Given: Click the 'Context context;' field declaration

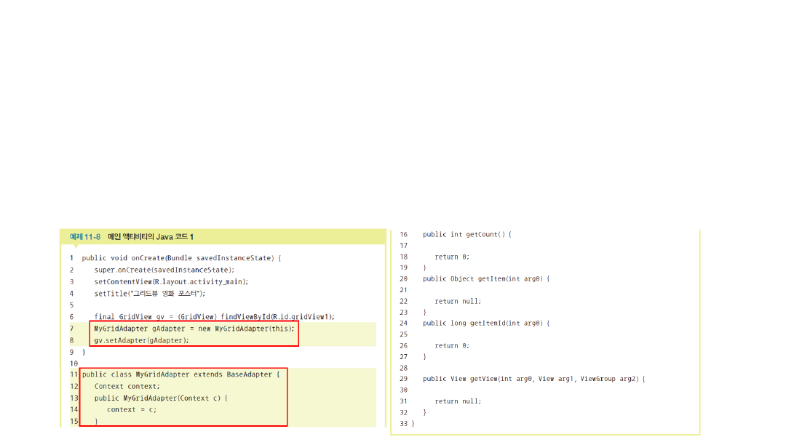Looking at the screenshot, I should 127,386.
